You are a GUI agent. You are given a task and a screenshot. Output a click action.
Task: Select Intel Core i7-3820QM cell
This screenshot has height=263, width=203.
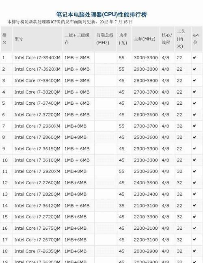point(37,92)
